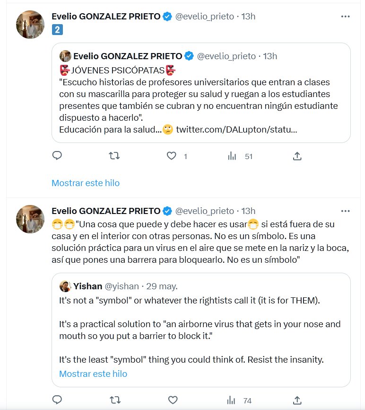This screenshot has width=365, height=410.
Task: Open @evelio_prieto handle on first tweet
Action: pos(205,16)
